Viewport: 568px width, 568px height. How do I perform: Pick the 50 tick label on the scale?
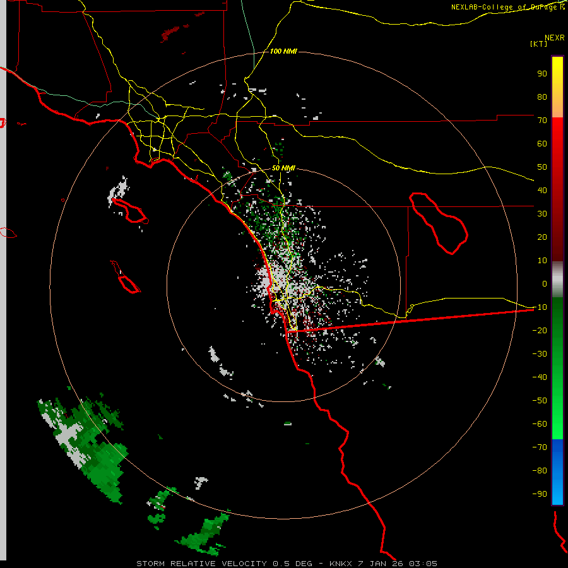click(542, 167)
